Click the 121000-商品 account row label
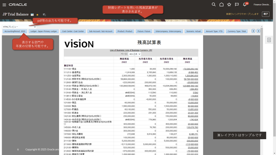This screenshot has height=155, width=276. (70, 103)
